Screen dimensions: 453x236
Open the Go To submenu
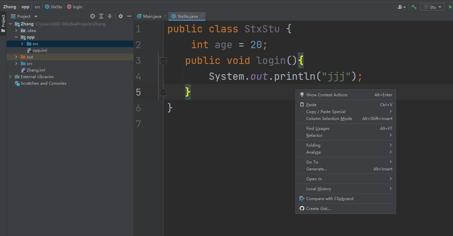pyautogui.click(x=346, y=162)
